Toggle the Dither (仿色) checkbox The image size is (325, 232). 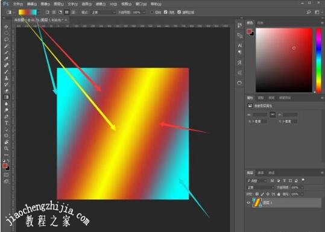coord(165,12)
